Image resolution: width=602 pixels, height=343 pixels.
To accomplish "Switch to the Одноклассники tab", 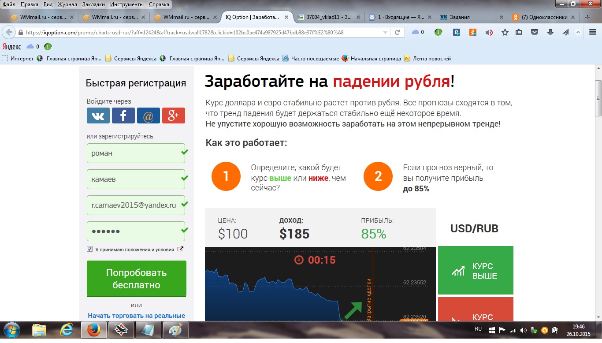I will pos(543,17).
